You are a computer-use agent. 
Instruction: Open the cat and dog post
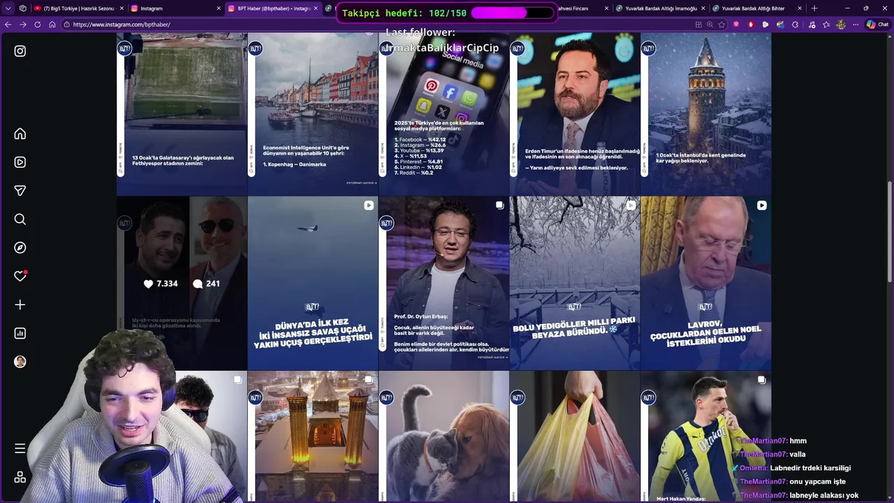pos(444,437)
